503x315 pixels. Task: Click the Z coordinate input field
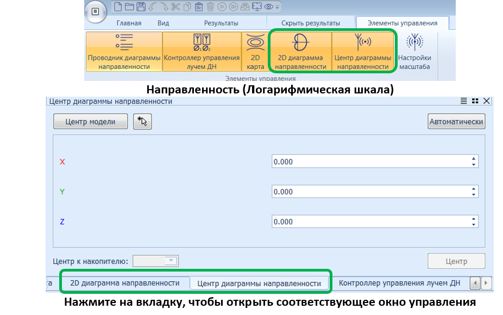pos(369,222)
